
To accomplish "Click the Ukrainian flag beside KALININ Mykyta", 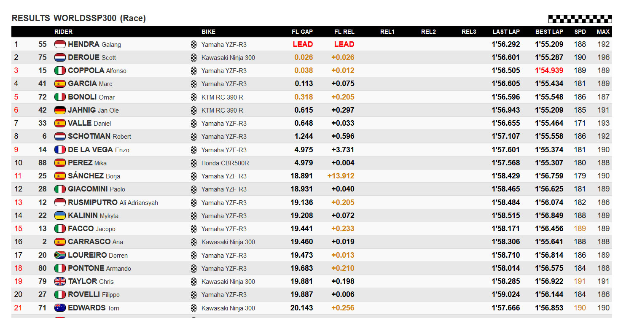I will (60, 216).
